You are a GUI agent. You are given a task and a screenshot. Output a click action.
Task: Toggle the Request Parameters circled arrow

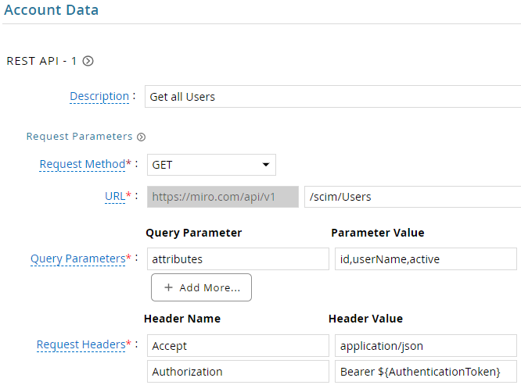click(142, 137)
